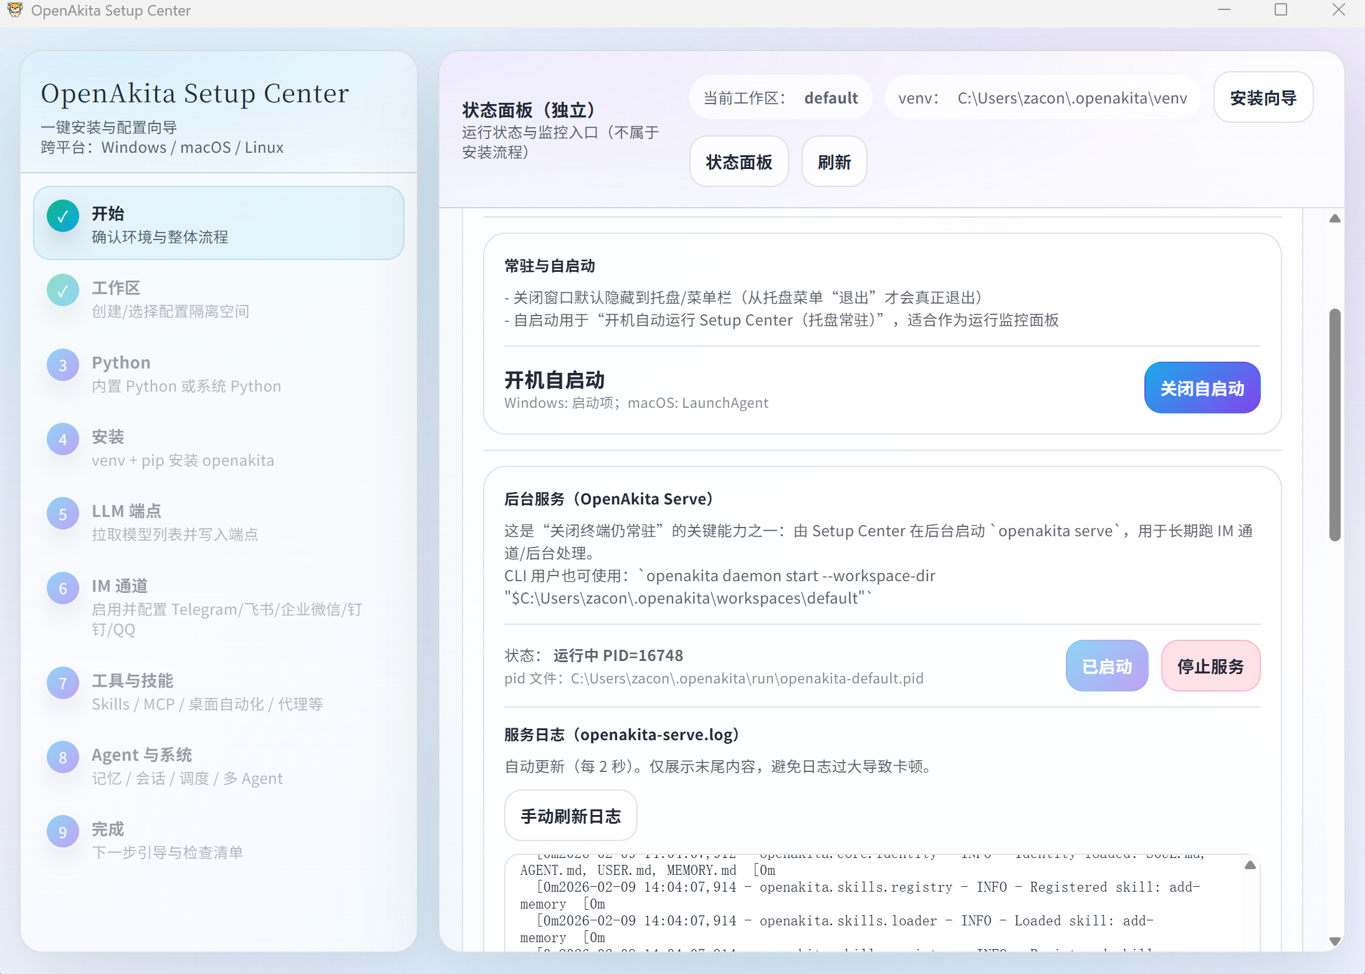Toggle auto-start off with 关闭自启动
The image size is (1365, 974).
pos(1202,388)
